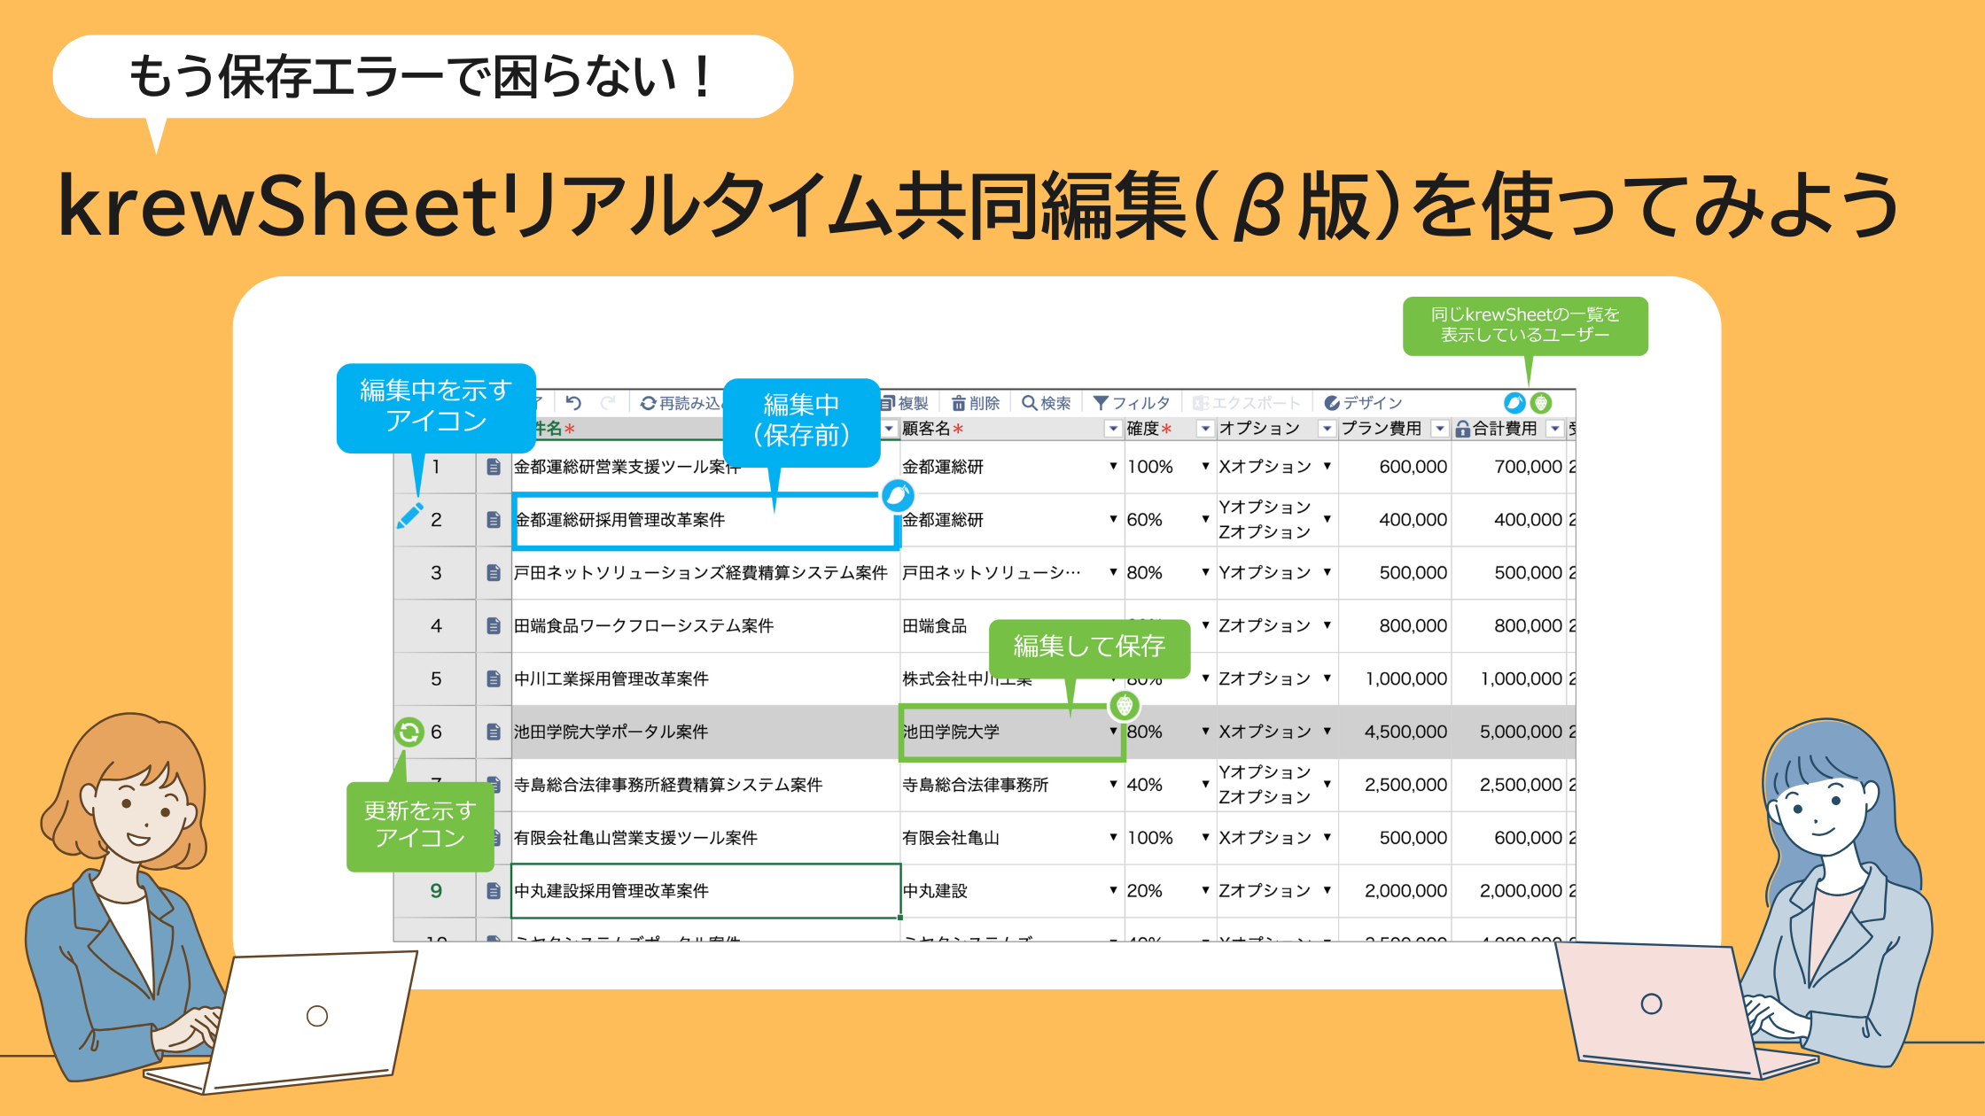Image resolution: width=1985 pixels, height=1116 pixels.
Task: Select cell 池田学院大学ポータル案件
Action: (705, 732)
